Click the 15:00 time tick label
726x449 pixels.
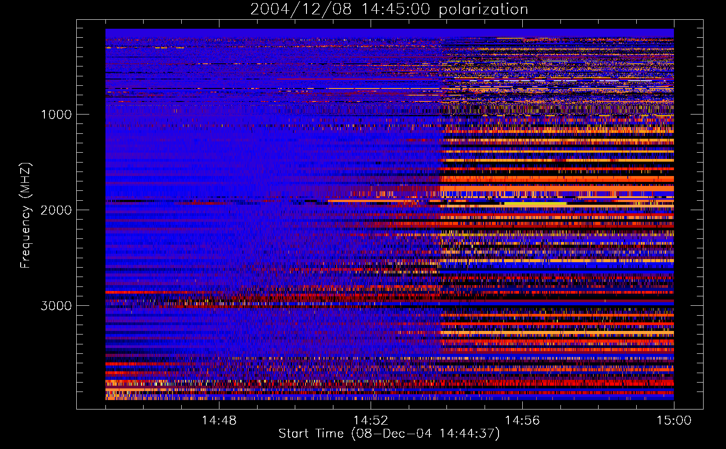(674, 421)
